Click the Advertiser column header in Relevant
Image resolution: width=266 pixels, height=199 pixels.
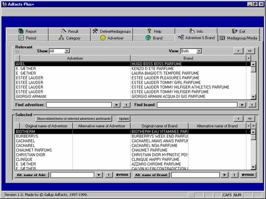75,58
